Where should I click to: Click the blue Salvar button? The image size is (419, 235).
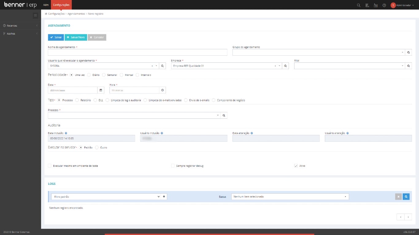[56, 37]
